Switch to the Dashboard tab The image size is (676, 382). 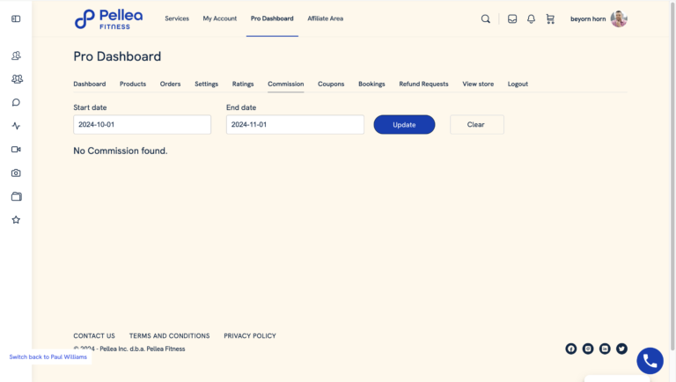89,84
